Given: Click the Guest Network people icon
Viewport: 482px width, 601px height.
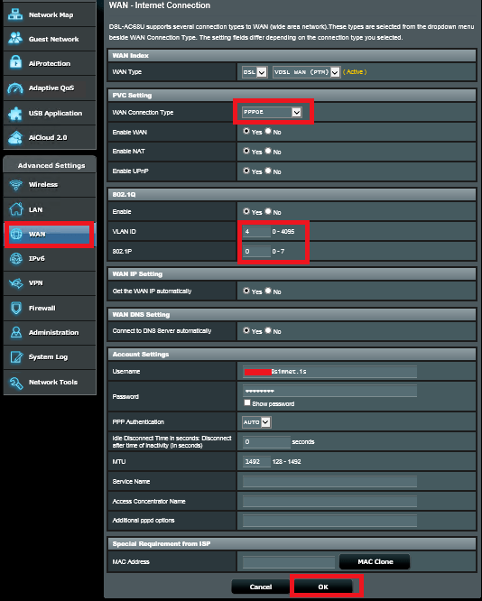Looking at the screenshot, I should 15,39.
